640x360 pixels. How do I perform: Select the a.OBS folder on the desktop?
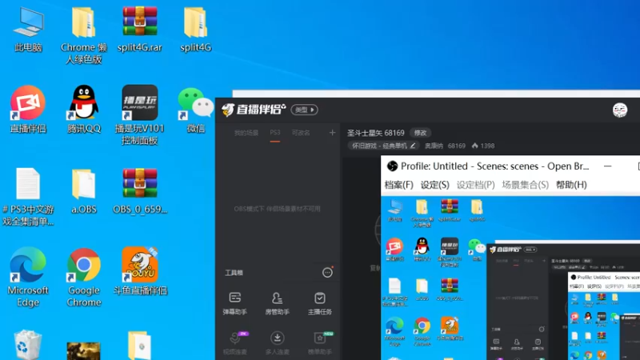tap(84, 191)
